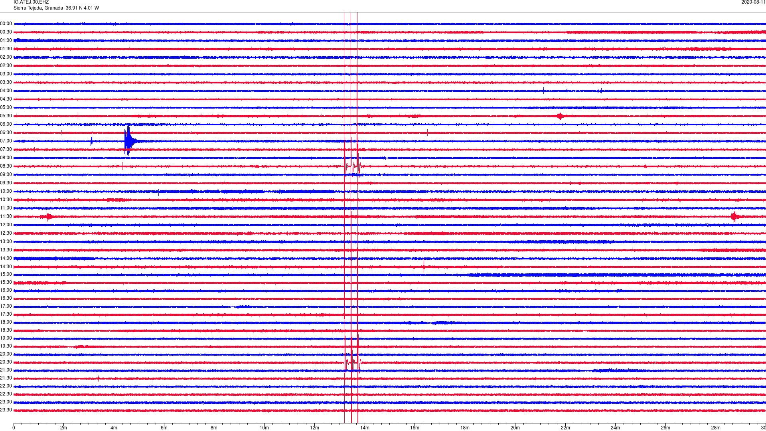The width and height of the screenshot is (766, 431).
Task: Click the station code IG.ATEJ.00.EHZ
Action: click(x=31, y=2)
